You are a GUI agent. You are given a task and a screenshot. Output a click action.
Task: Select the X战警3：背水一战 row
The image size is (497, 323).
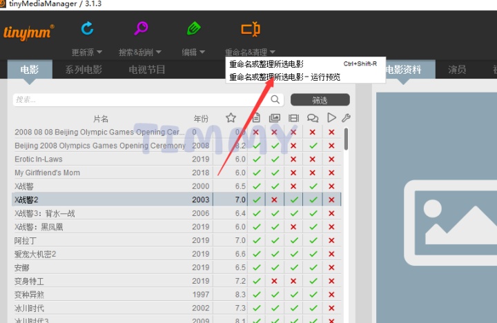click(176, 213)
